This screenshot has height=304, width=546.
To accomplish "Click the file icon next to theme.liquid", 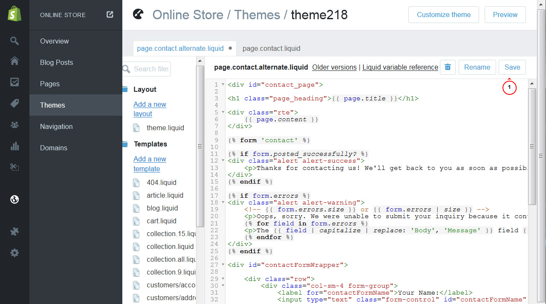I will (136, 128).
